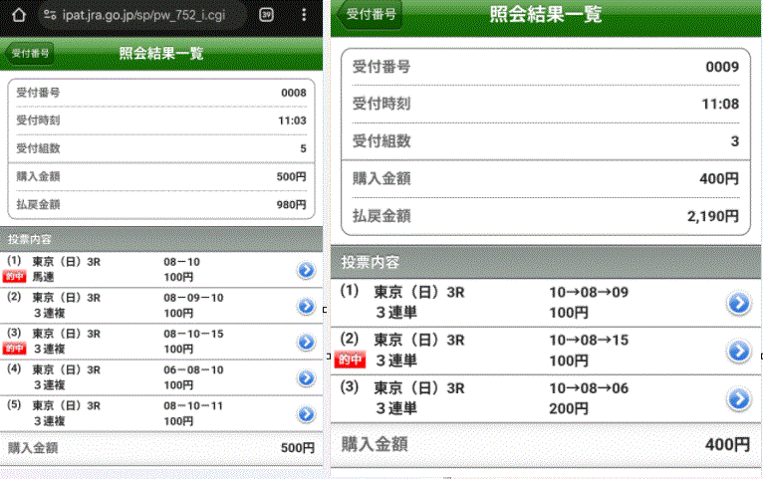The width and height of the screenshot is (763, 479).
Task: Click the 的中 badge on the 馬連 row
Action: tap(14, 277)
